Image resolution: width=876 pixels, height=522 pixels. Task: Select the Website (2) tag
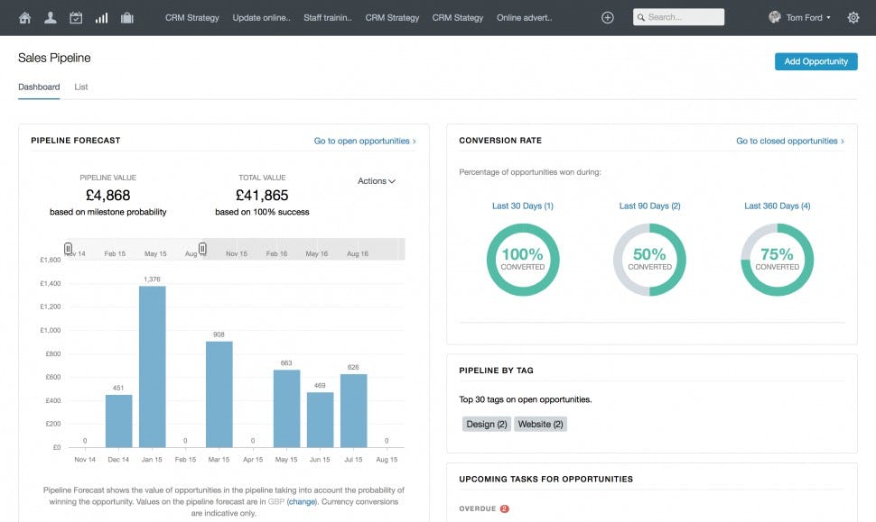pyautogui.click(x=540, y=425)
